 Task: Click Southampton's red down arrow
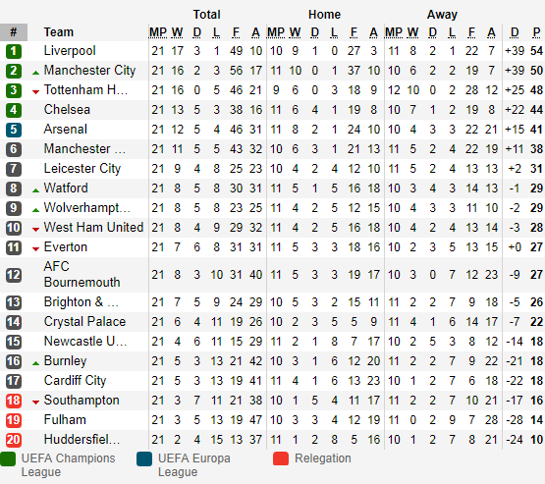pos(35,403)
